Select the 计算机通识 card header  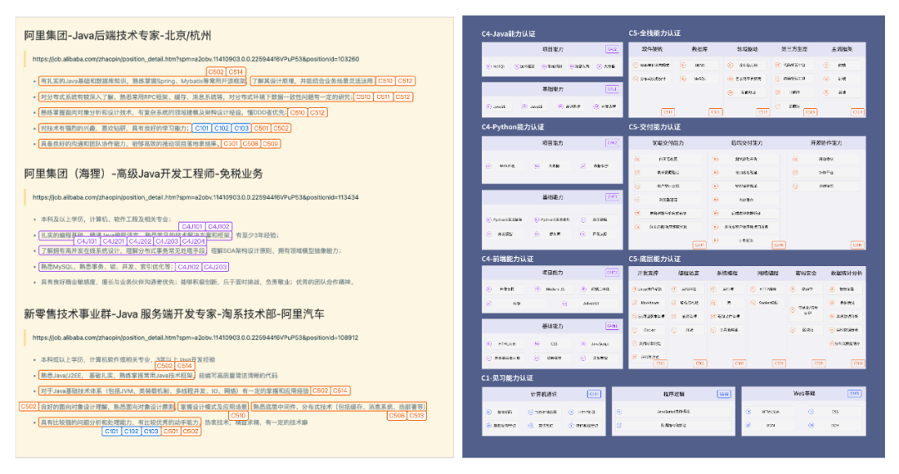point(543,394)
